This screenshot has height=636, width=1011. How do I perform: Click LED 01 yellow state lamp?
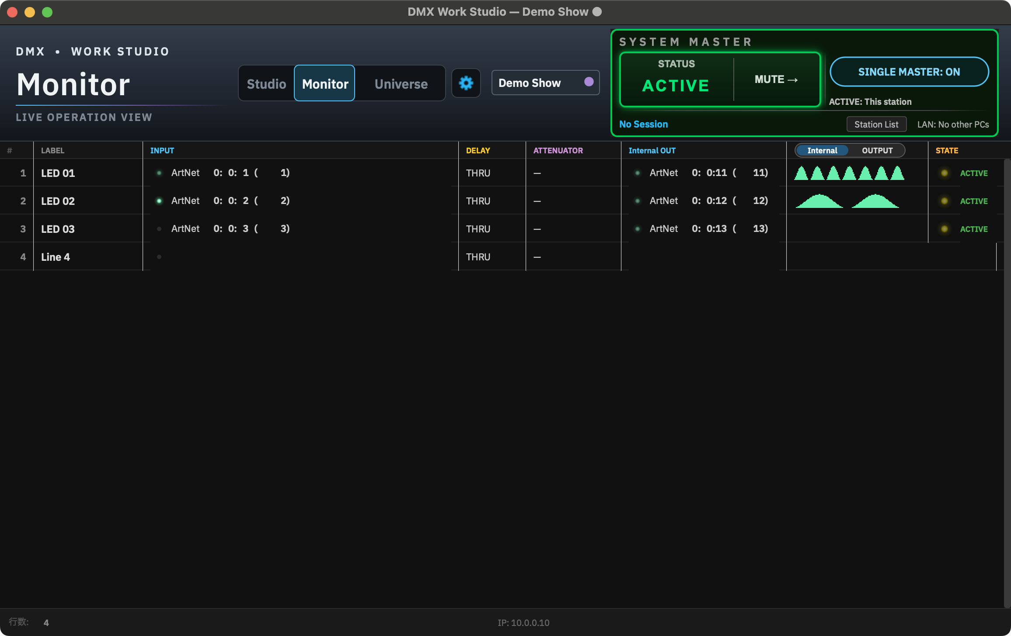[x=945, y=173]
